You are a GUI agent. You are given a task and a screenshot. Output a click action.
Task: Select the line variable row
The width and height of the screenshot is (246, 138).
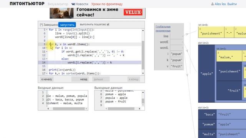click(169, 36)
